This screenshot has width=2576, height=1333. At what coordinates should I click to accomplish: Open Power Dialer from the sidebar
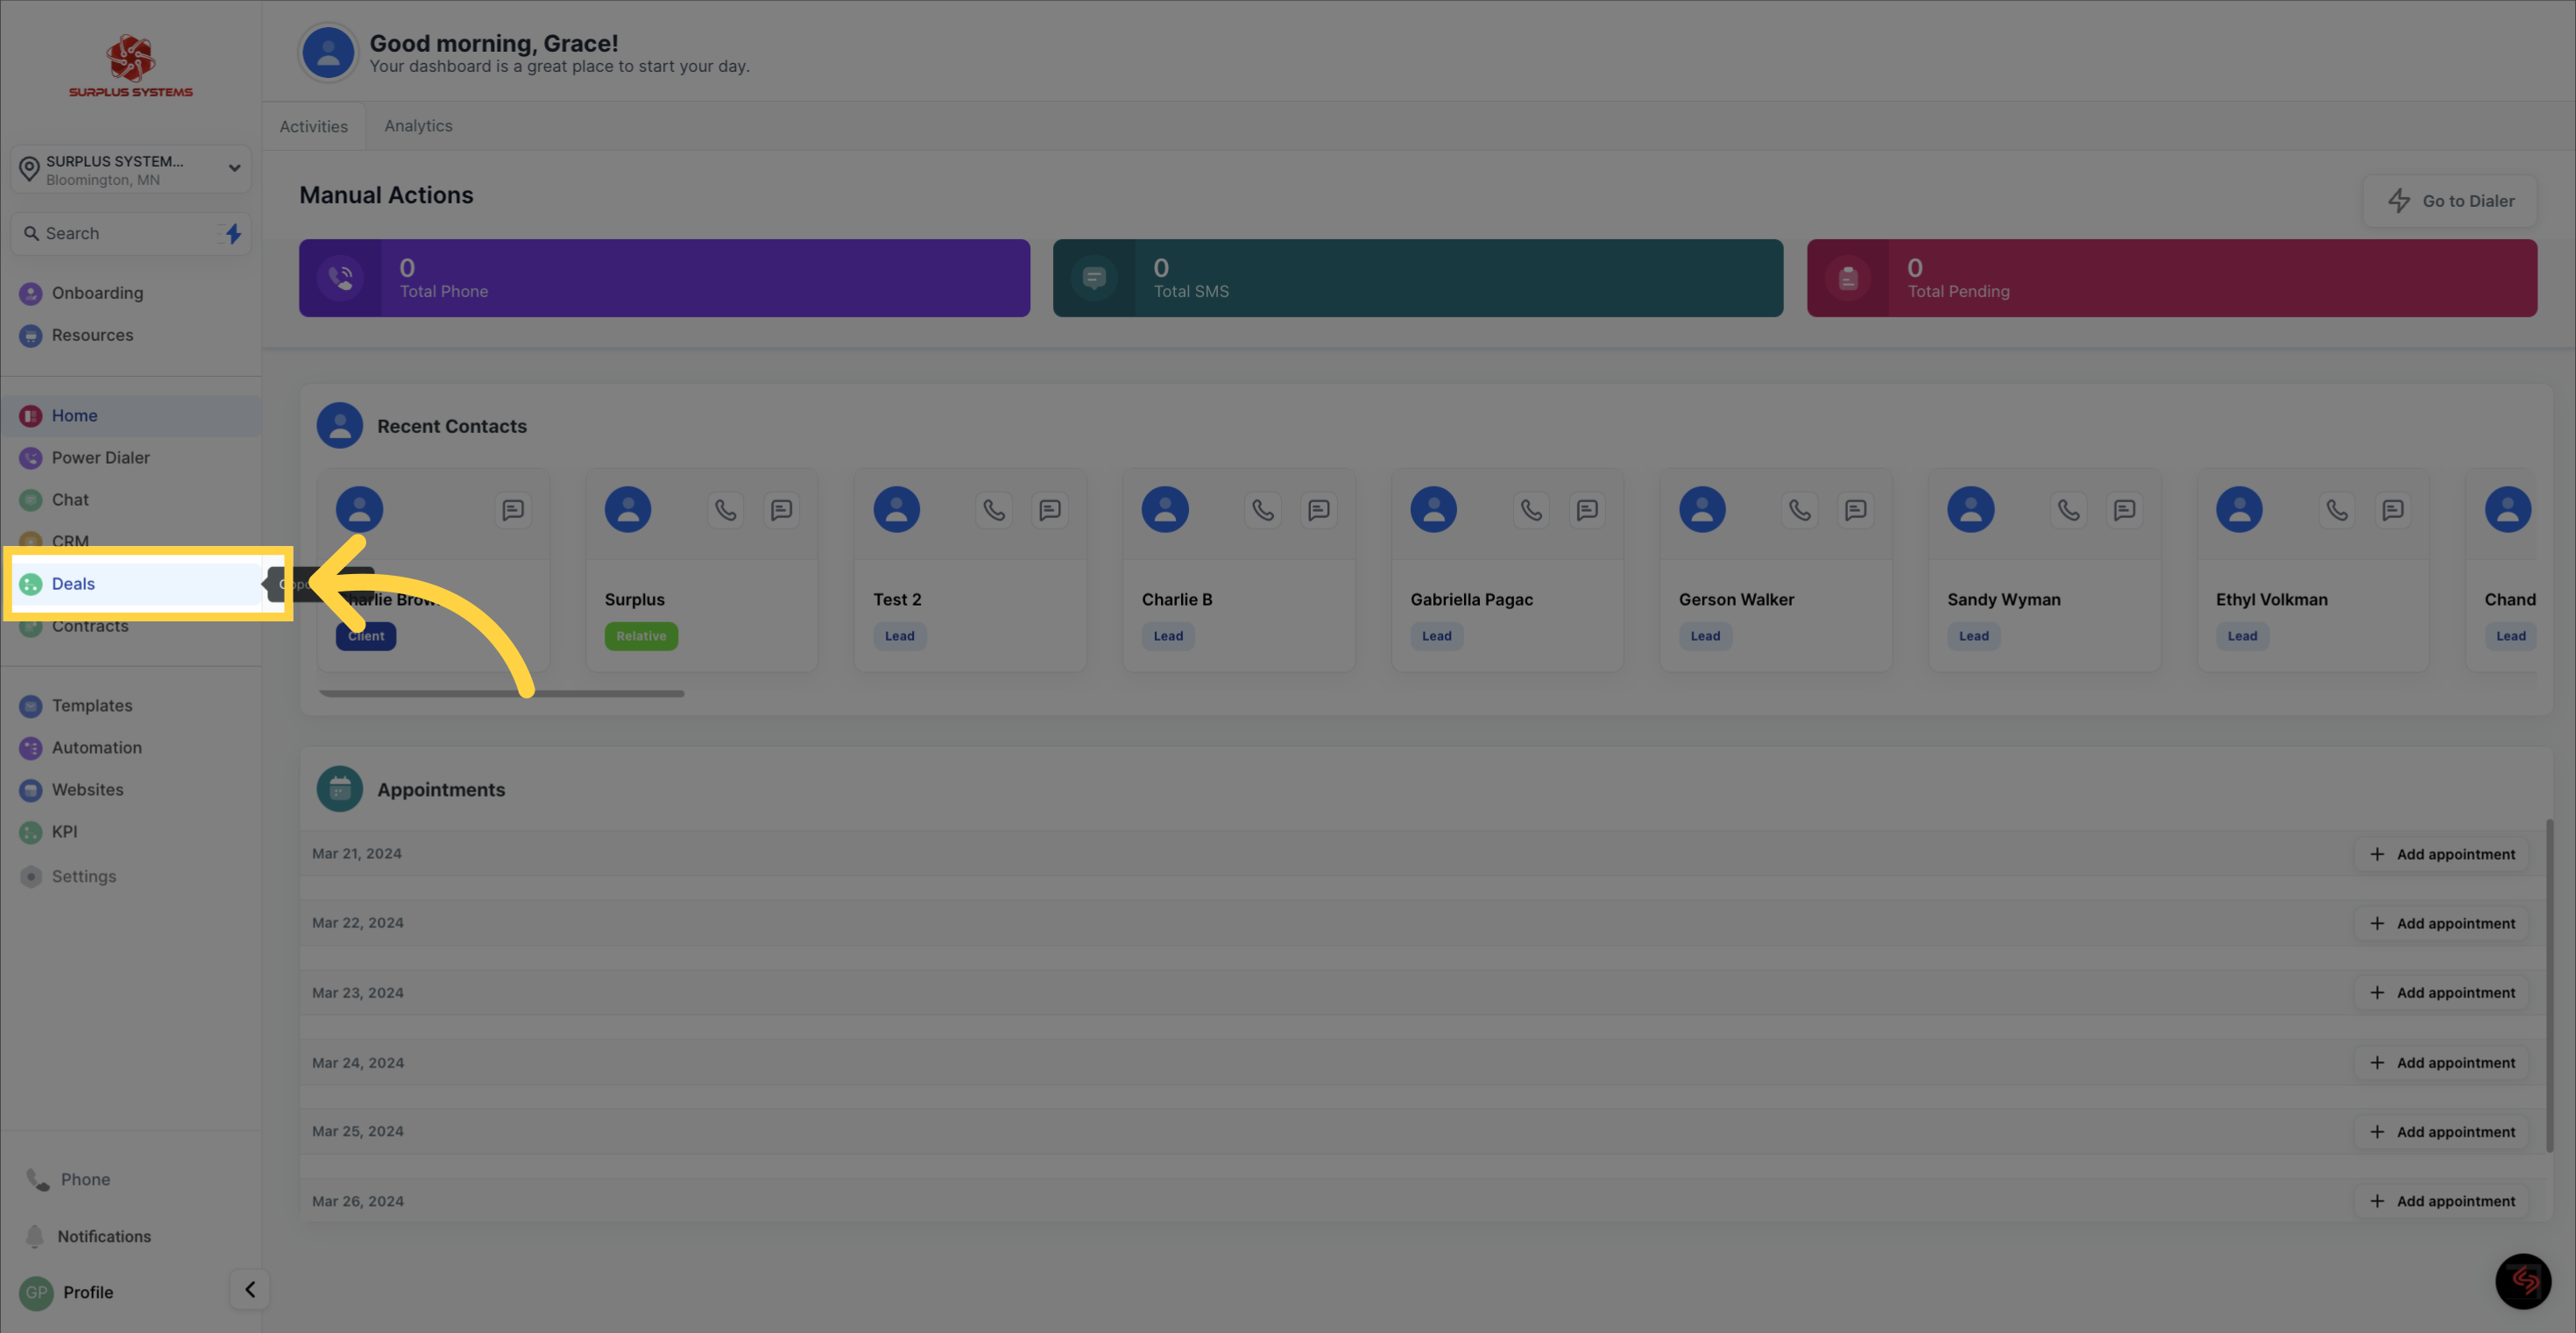[x=100, y=457]
